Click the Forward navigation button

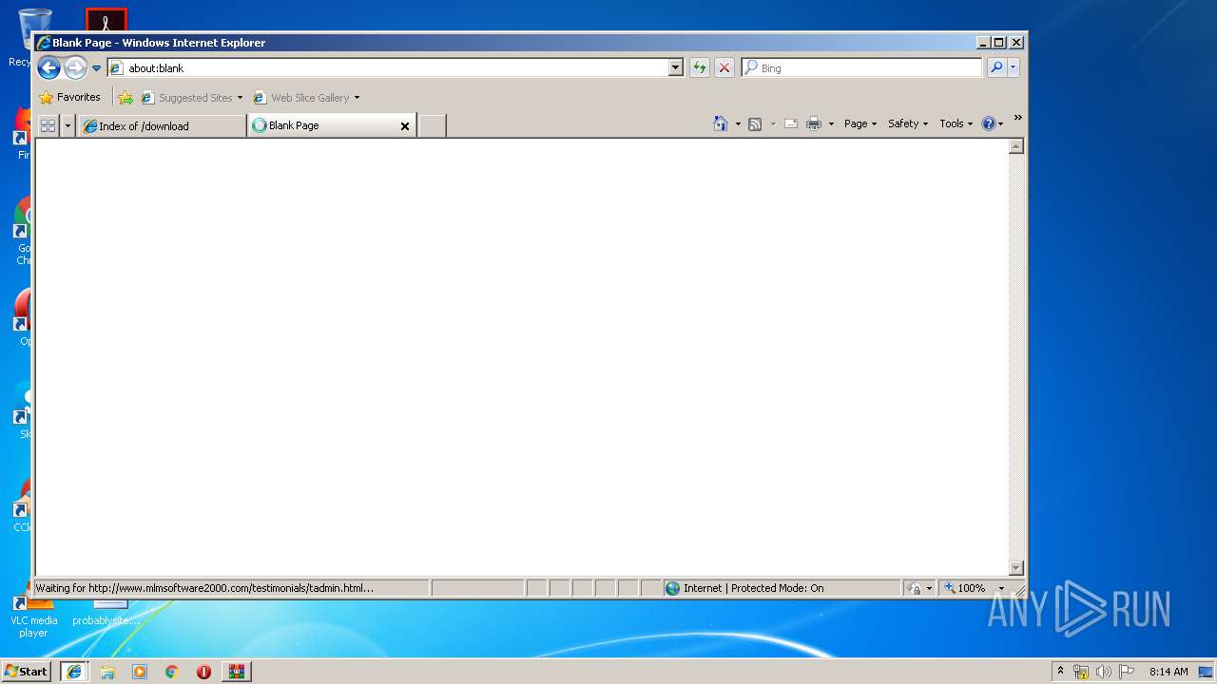pos(75,67)
